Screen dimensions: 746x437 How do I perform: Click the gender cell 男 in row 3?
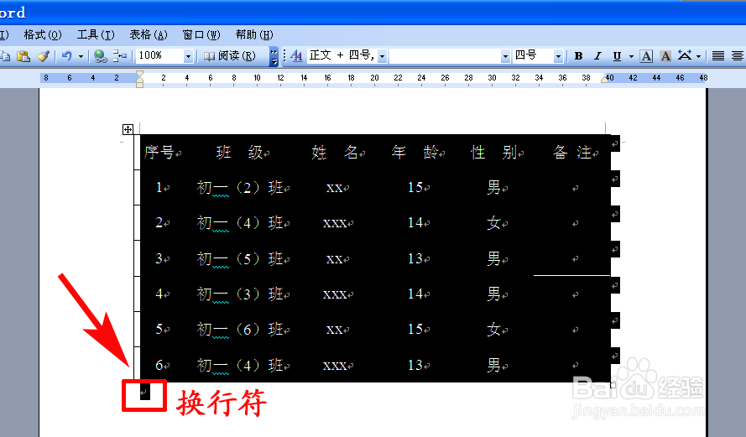click(x=493, y=258)
